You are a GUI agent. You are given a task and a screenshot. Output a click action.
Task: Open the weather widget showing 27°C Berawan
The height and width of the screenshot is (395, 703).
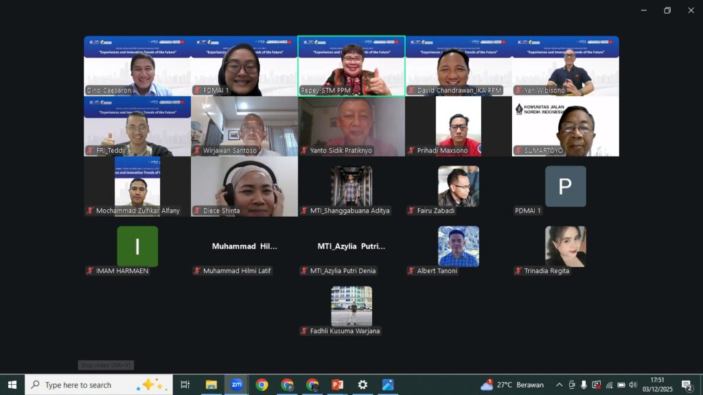[x=512, y=385]
